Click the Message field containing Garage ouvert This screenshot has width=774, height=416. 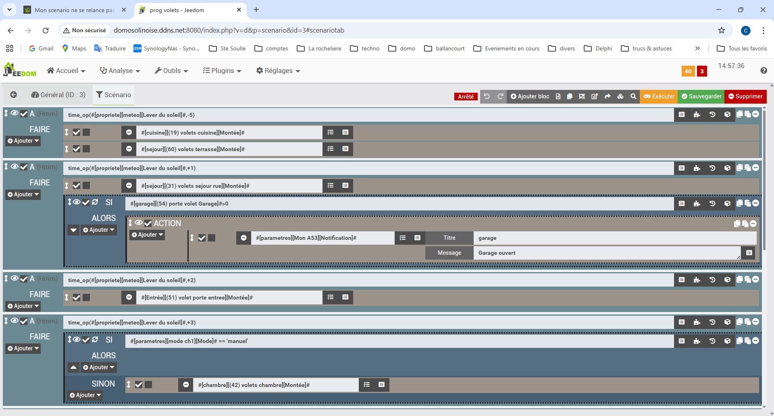607,253
